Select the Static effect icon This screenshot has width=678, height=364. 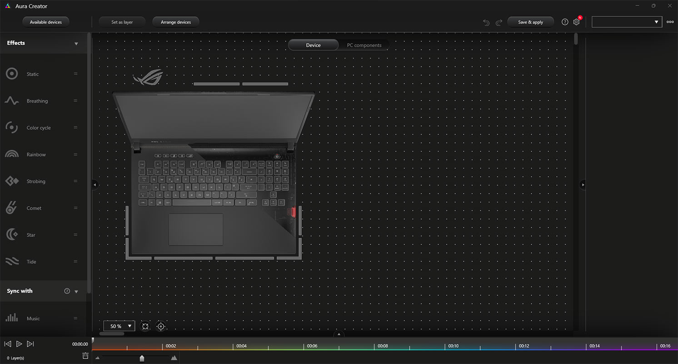pos(12,74)
